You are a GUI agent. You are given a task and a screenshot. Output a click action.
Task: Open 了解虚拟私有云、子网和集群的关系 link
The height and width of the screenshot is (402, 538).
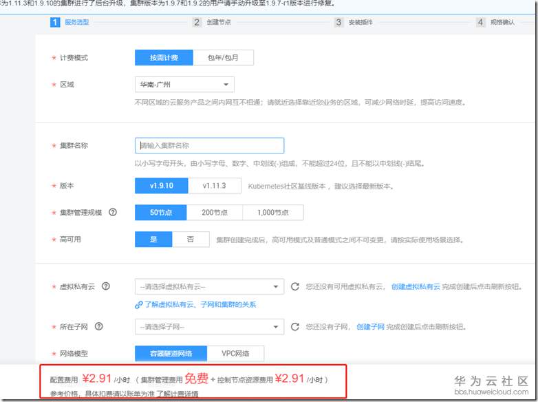tap(195, 304)
